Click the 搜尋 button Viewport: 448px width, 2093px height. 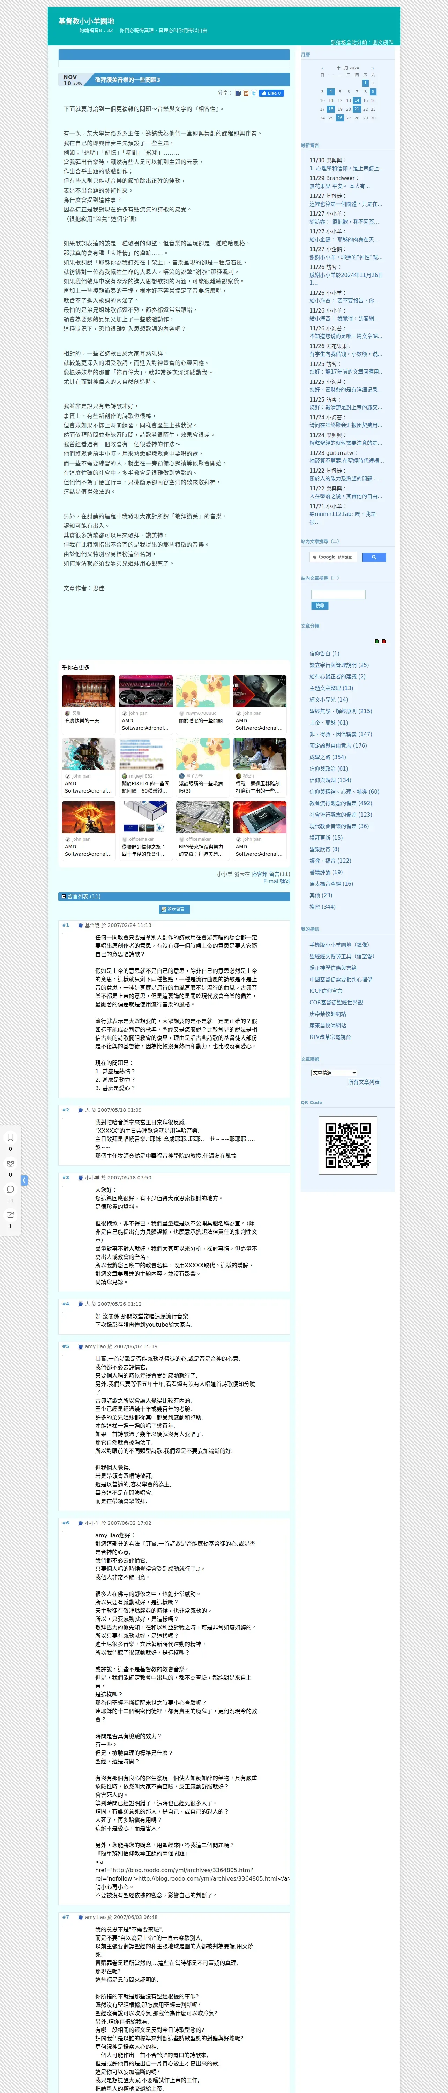(x=320, y=606)
